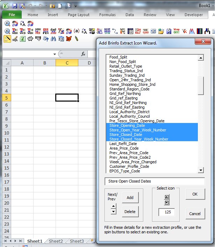Click the txt convert toolbar icon
Image resolution: width=215 pixels, height=247 pixels.
coord(53,31)
